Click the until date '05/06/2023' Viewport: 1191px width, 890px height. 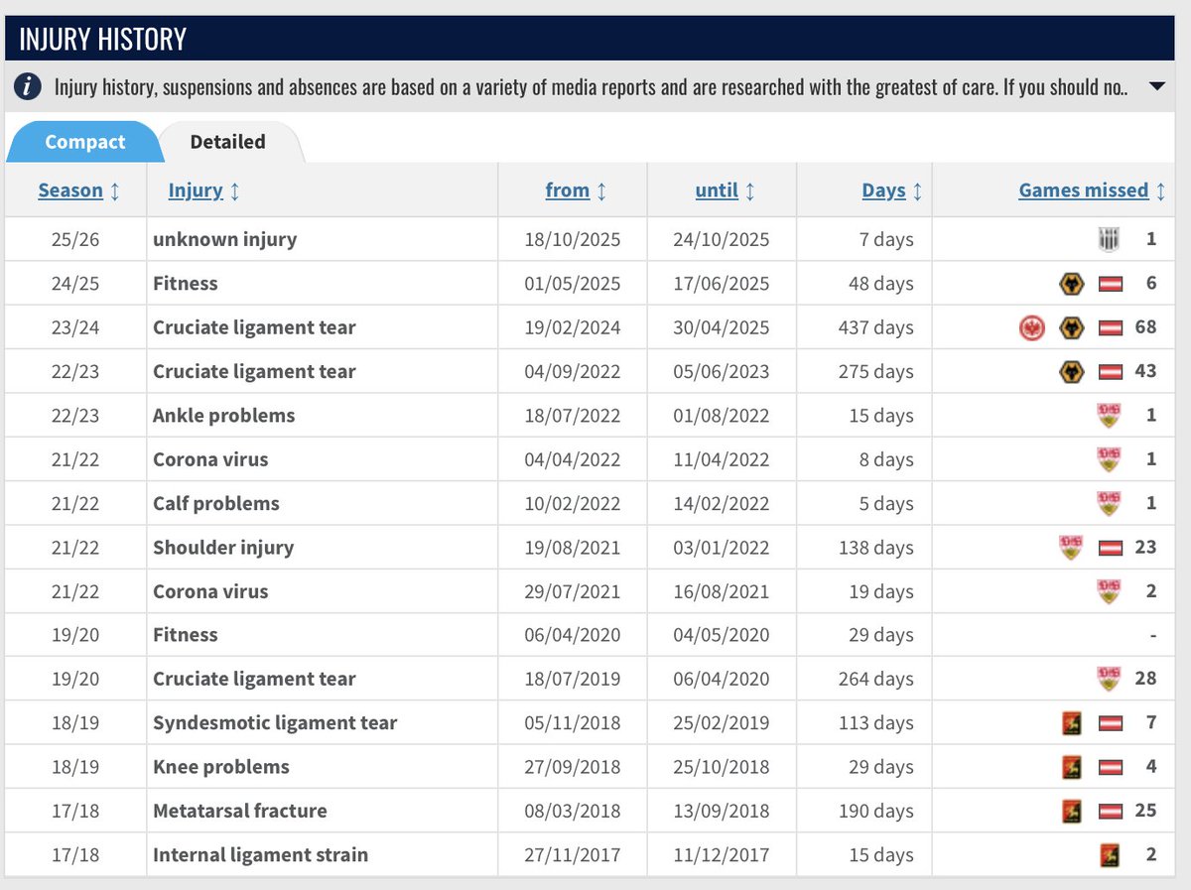point(722,371)
